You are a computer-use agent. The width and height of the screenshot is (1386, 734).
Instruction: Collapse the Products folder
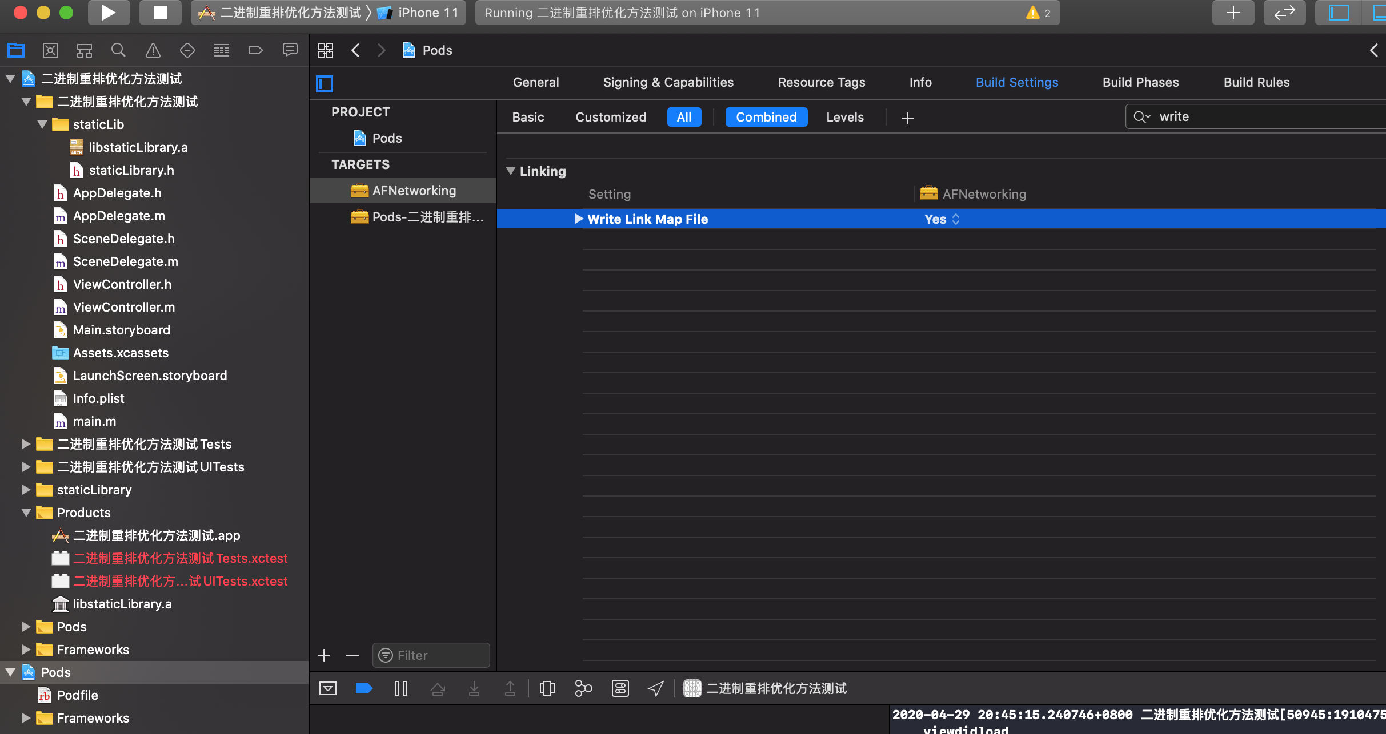pos(26,512)
